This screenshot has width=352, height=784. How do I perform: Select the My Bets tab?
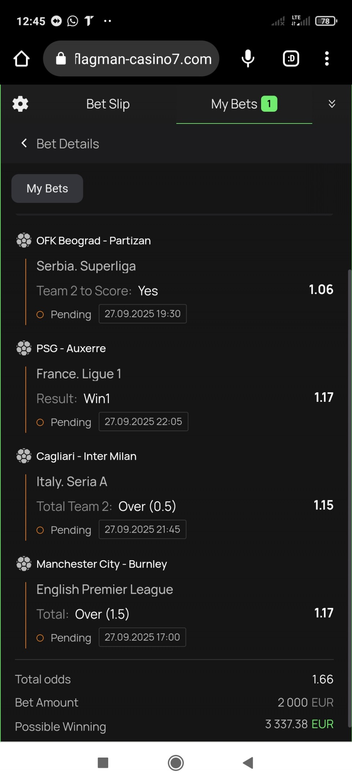[x=244, y=104]
